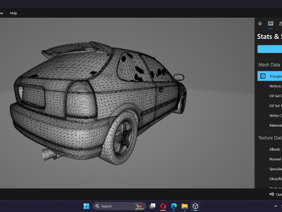Open Microsoft Edge from the taskbar
Image resolution: width=282 pixels, height=212 pixels.
coord(174,206)
